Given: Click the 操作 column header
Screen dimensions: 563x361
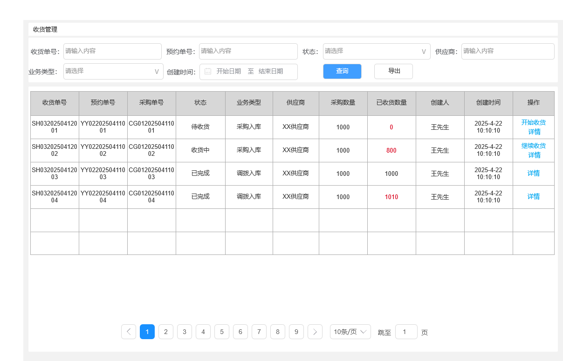Looking at the screenshot, I should pyautogui.click(x=534, y=103).
